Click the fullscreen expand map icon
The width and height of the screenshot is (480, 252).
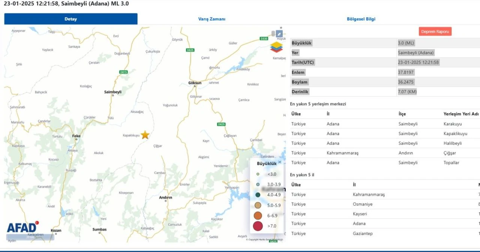coord(279,34)
